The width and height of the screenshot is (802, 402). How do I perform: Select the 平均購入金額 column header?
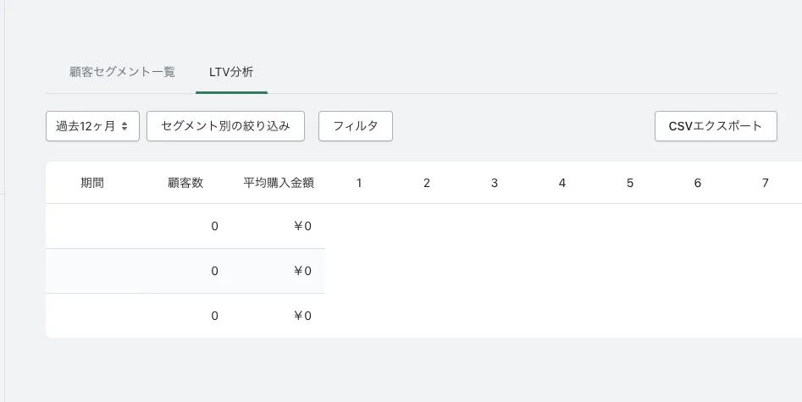(x=279, y=183)
